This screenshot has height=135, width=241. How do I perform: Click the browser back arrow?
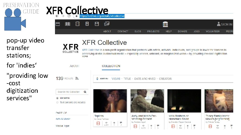[57, 16]
